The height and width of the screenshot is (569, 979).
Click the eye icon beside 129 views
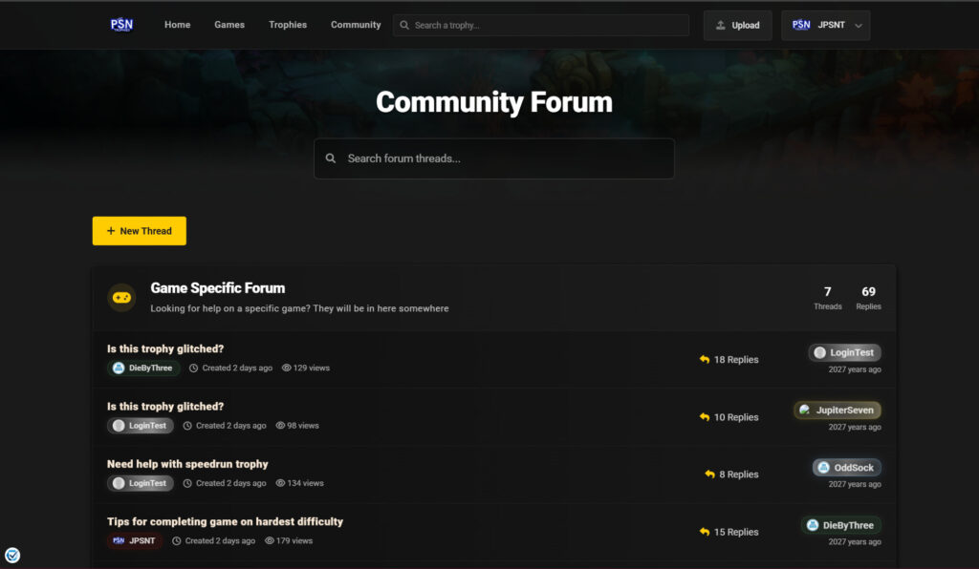click(x=286, y=368)
